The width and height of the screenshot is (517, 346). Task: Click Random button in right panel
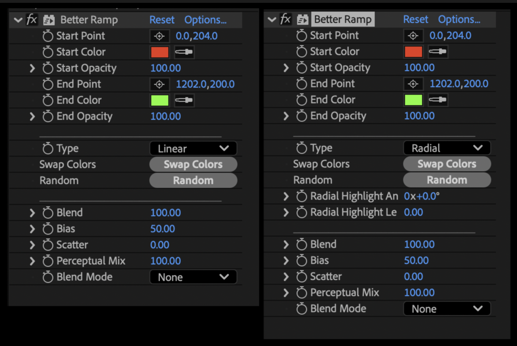click(447, 180)
